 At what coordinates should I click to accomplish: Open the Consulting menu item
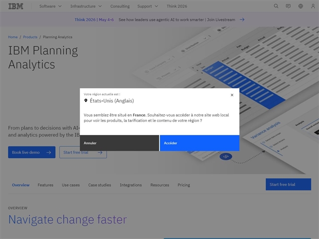[x=120, y=6]
